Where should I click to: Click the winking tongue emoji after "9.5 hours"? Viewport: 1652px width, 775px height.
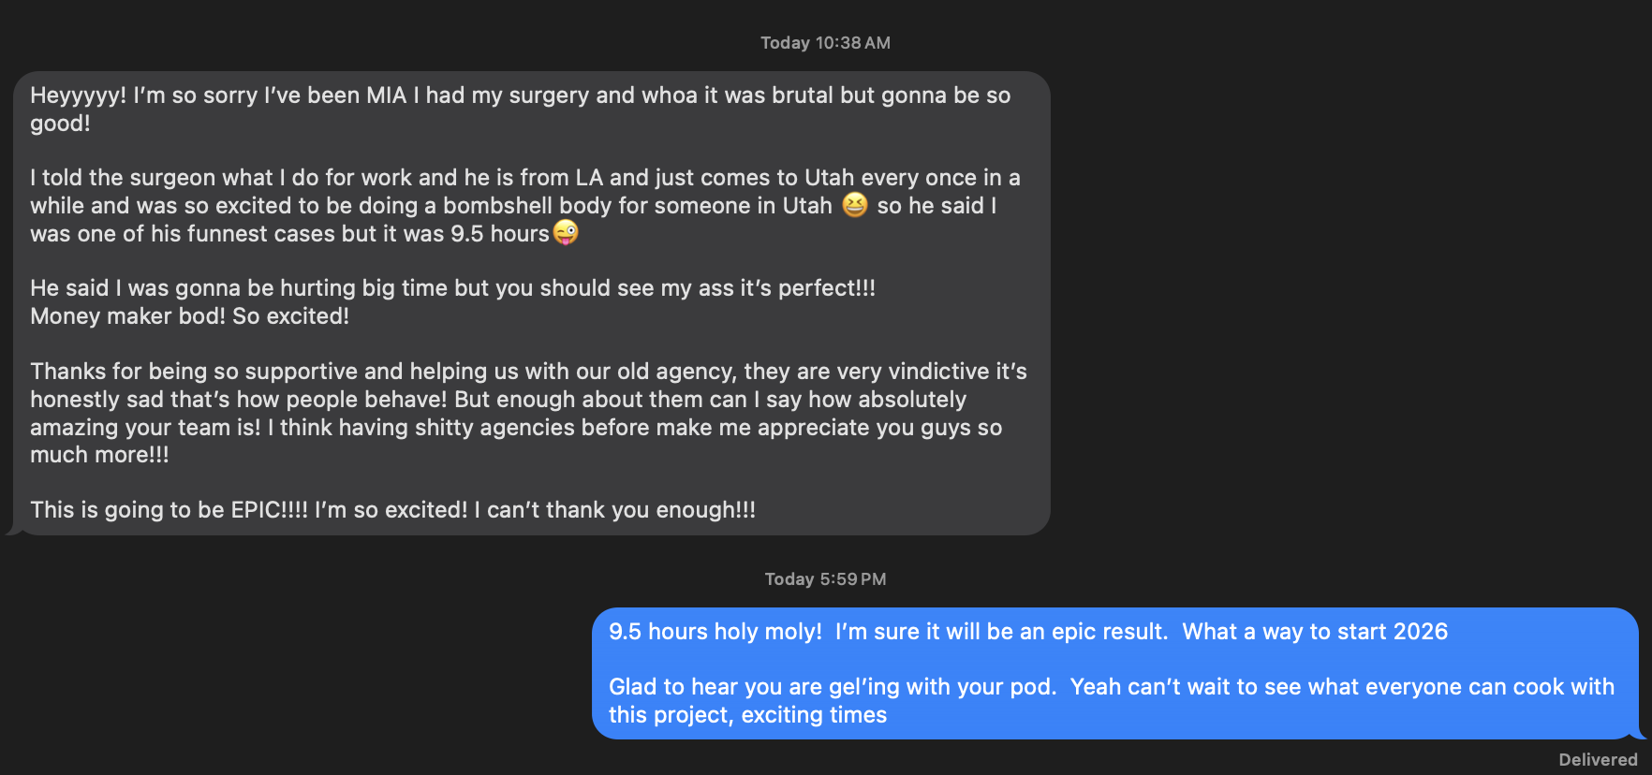tap(568, 233)
